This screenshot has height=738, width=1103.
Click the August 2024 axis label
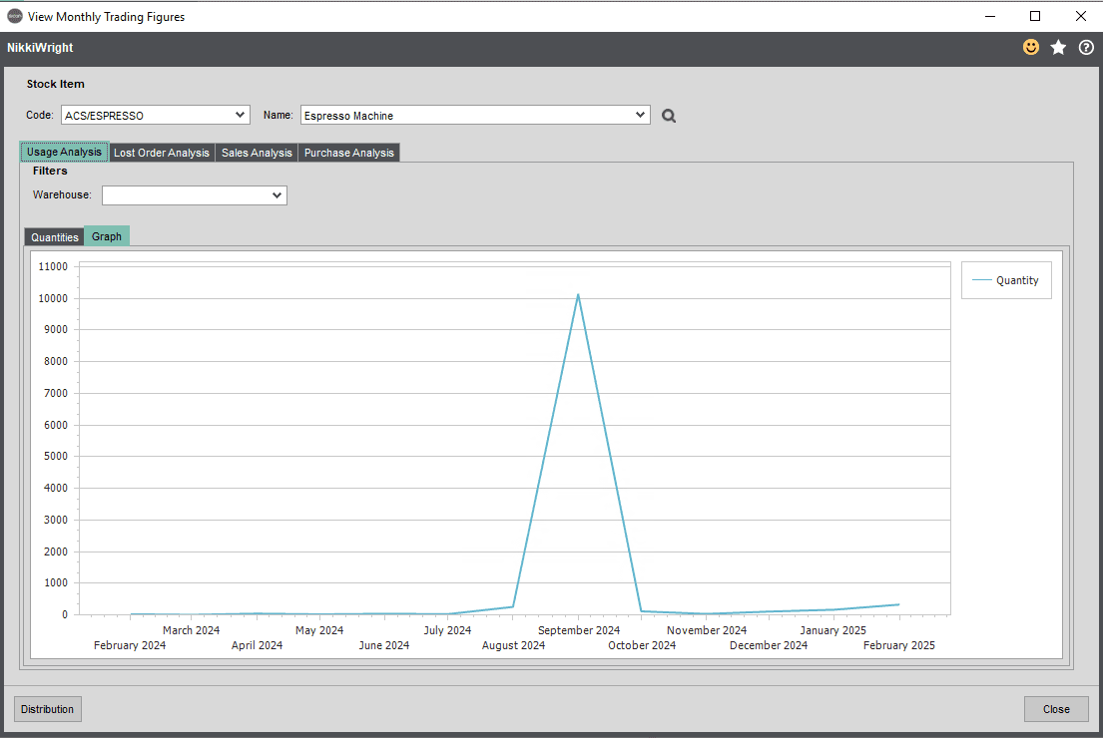tap(513, 645)
